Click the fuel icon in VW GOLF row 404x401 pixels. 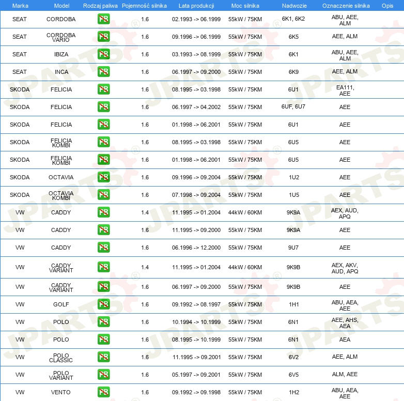[x=103, y=304]
